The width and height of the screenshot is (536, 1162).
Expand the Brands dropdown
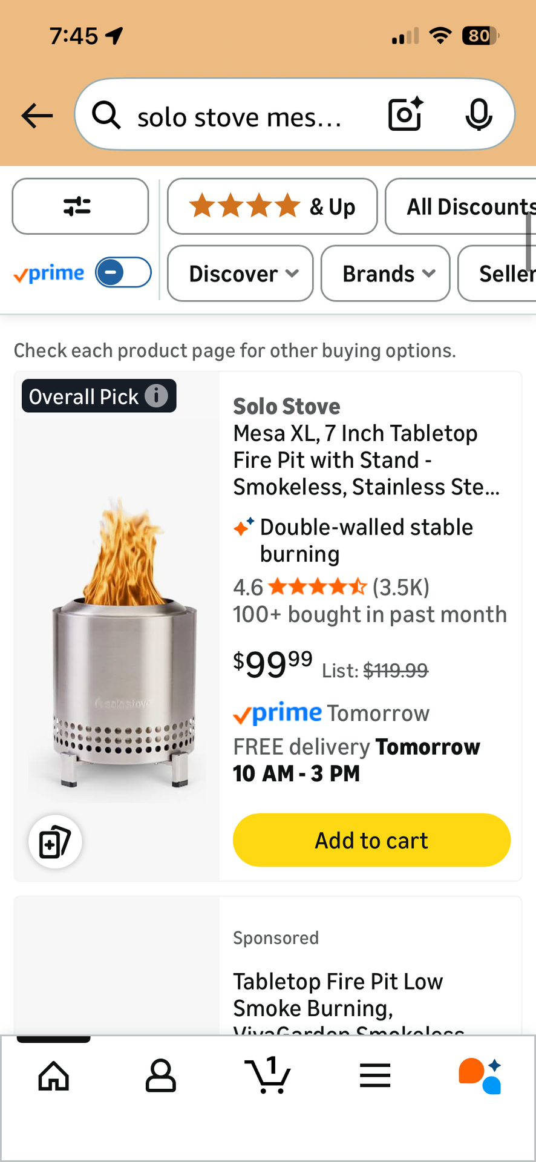click(385, 274)
